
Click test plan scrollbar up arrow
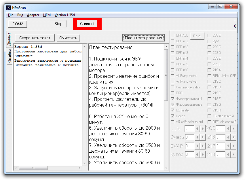point(166,47)
